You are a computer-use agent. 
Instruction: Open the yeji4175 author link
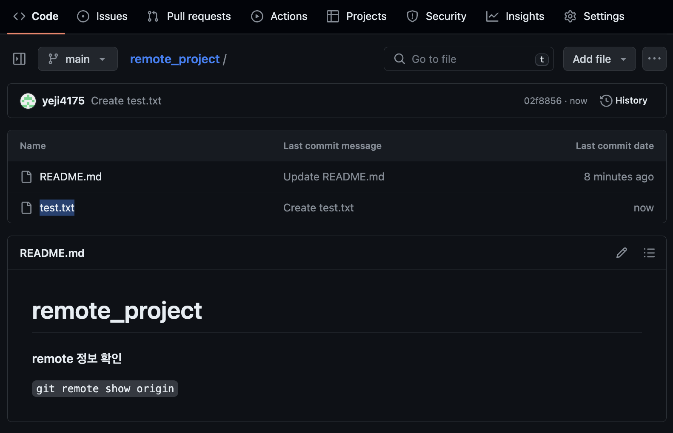click(63, 101)
